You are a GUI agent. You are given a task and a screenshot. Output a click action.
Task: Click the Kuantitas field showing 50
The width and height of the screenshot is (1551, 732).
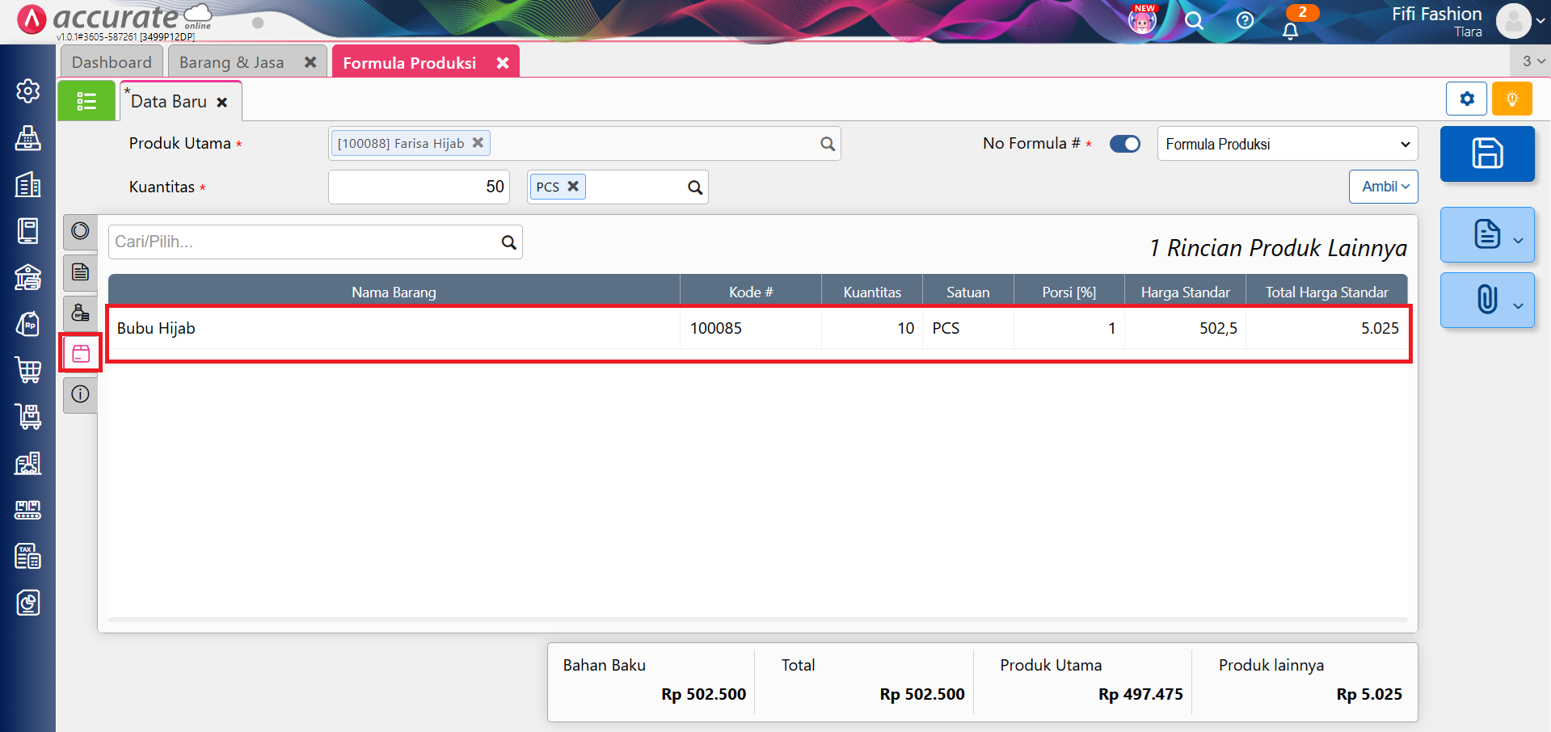pos(418,187)
